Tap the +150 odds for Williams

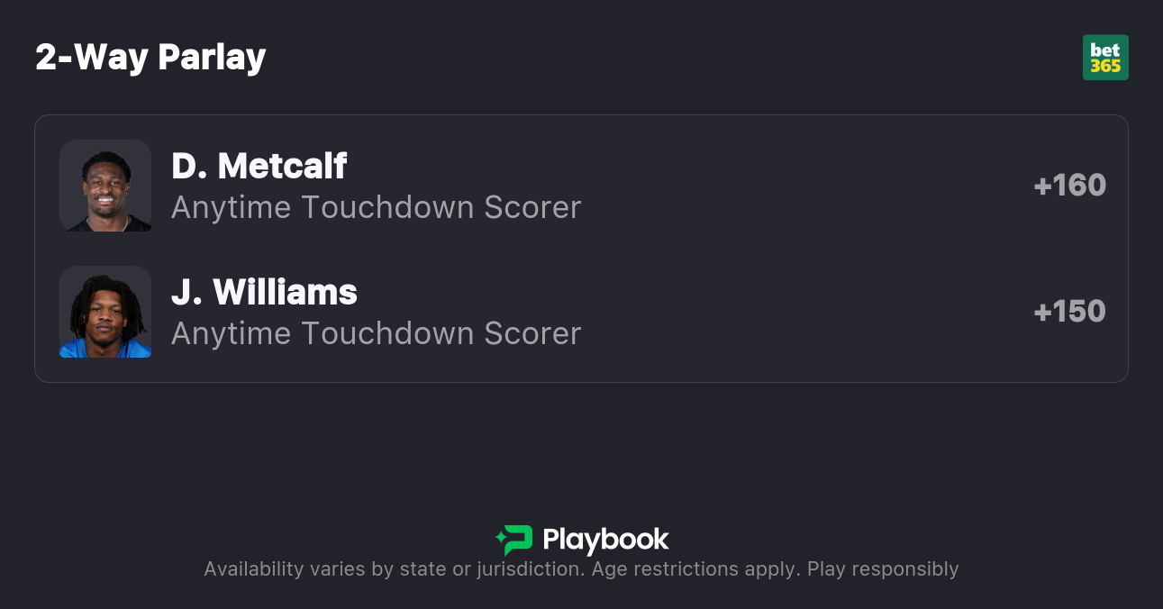(x=1069, y=312)
